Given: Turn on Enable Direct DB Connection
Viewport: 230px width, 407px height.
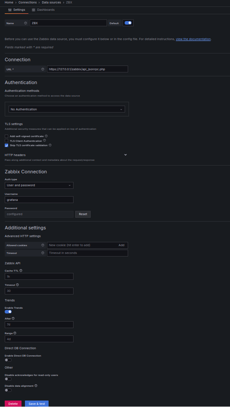Looking at the screenshot, I should (x=8, y=360).
